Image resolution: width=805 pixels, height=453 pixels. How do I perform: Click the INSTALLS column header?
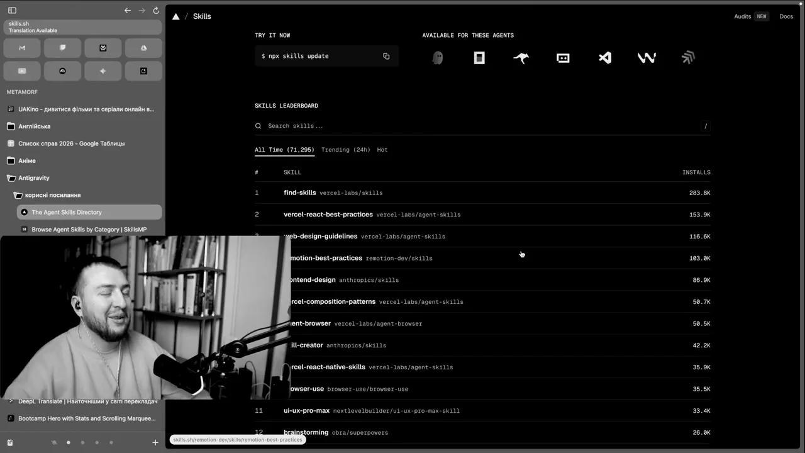click(x=696, y=172)
